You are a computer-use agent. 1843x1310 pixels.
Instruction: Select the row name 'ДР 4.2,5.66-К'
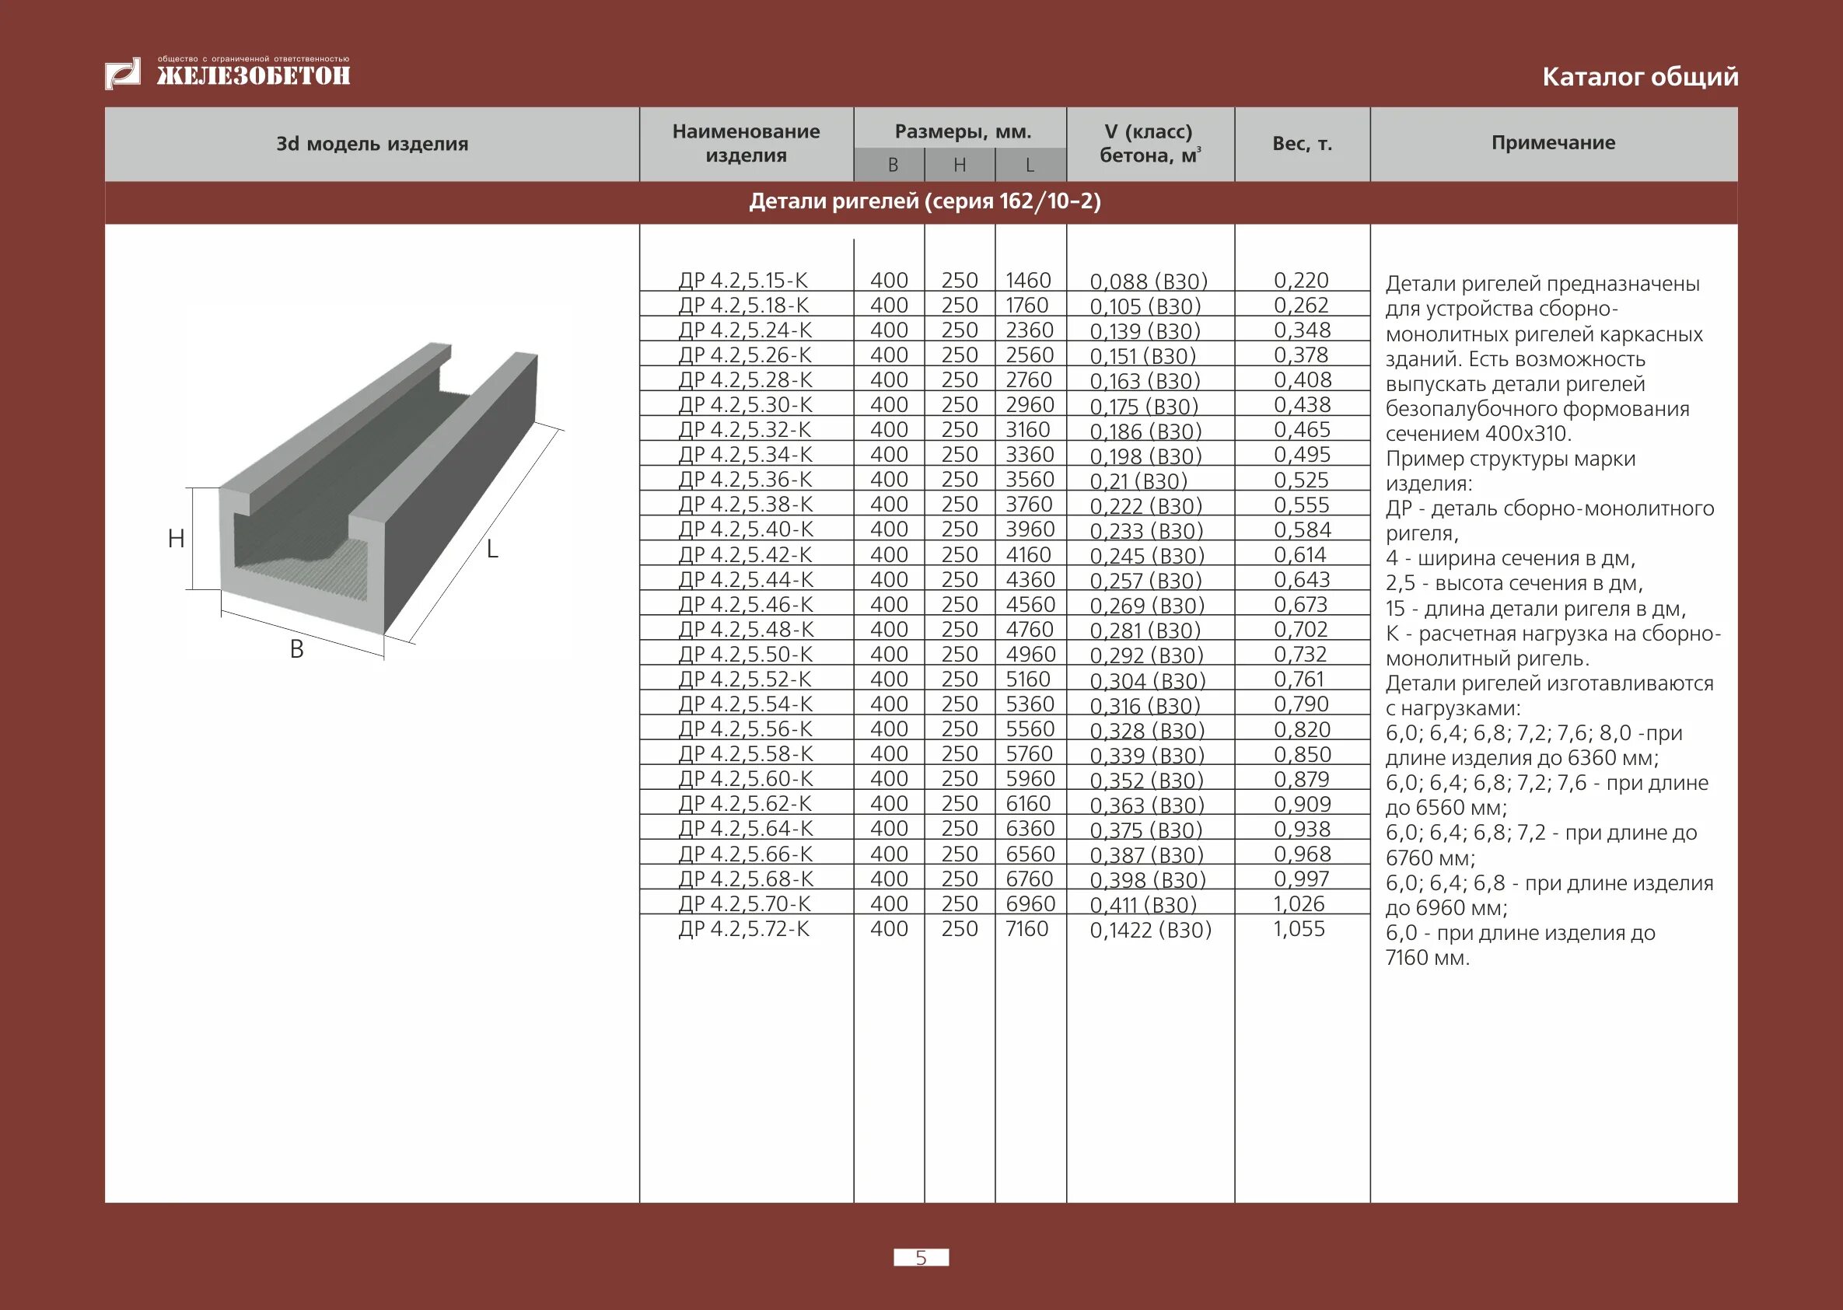coord(745,854)
